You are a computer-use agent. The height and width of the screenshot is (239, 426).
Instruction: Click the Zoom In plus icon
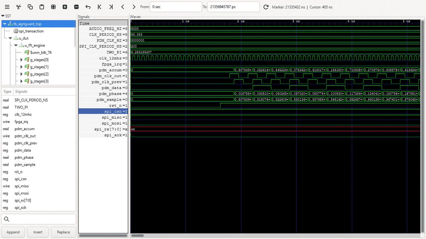pos(65,7)
